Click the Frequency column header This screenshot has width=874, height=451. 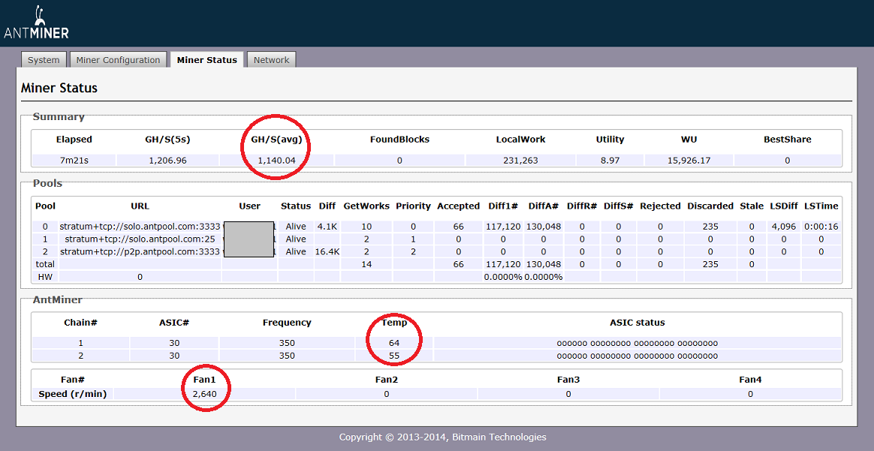pyautogui.click(x=287, y=323)
